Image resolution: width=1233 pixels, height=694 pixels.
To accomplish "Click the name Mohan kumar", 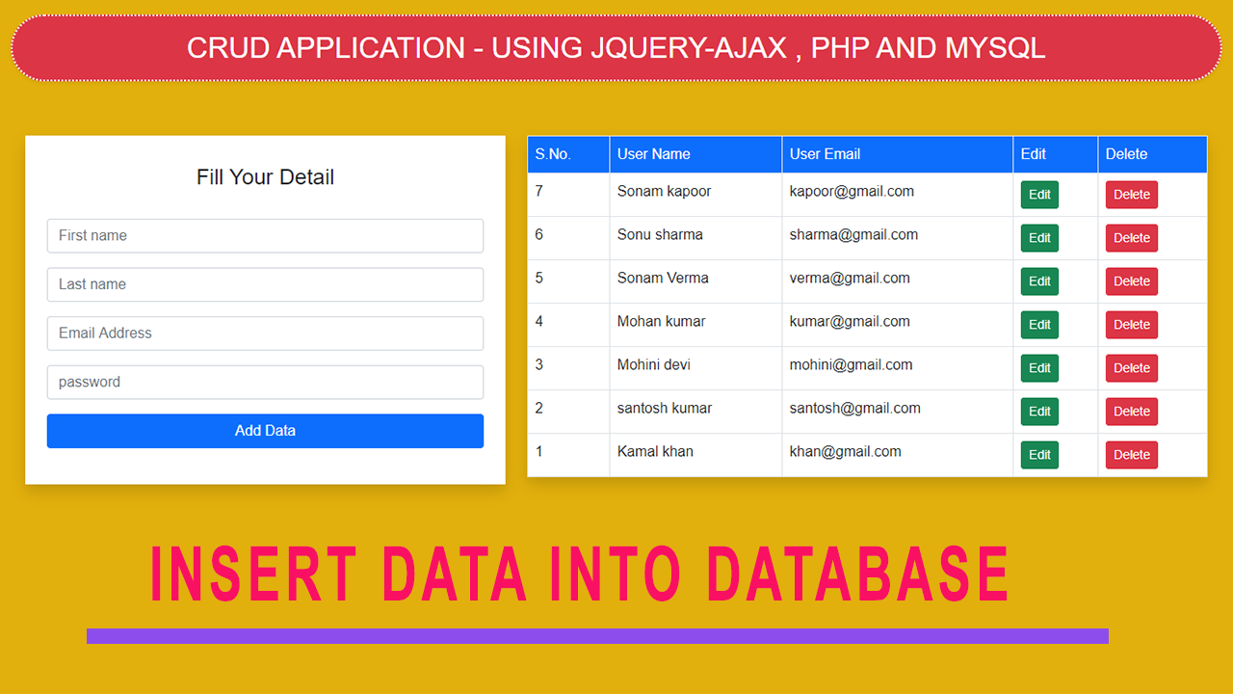I will (661, 321).
